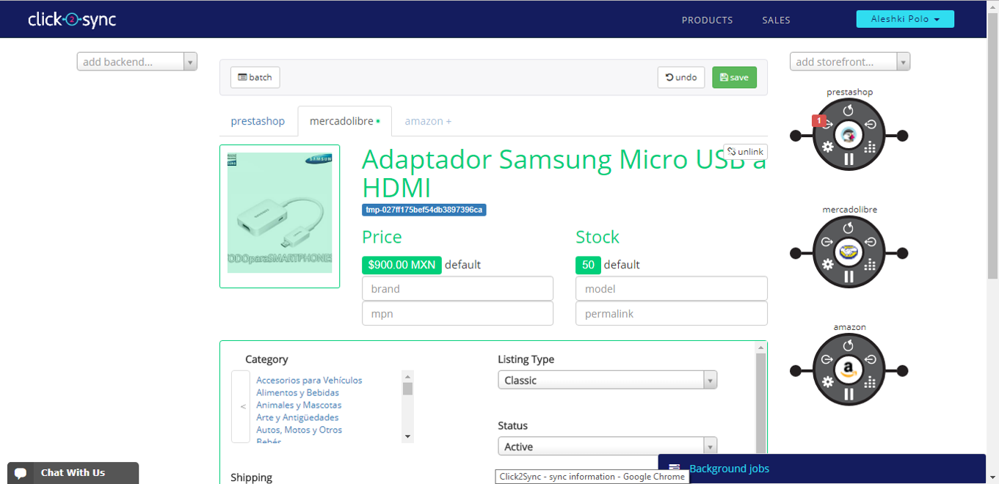
Task: Open the Listing Type Classic dropdown
Action: coord(607,380)
